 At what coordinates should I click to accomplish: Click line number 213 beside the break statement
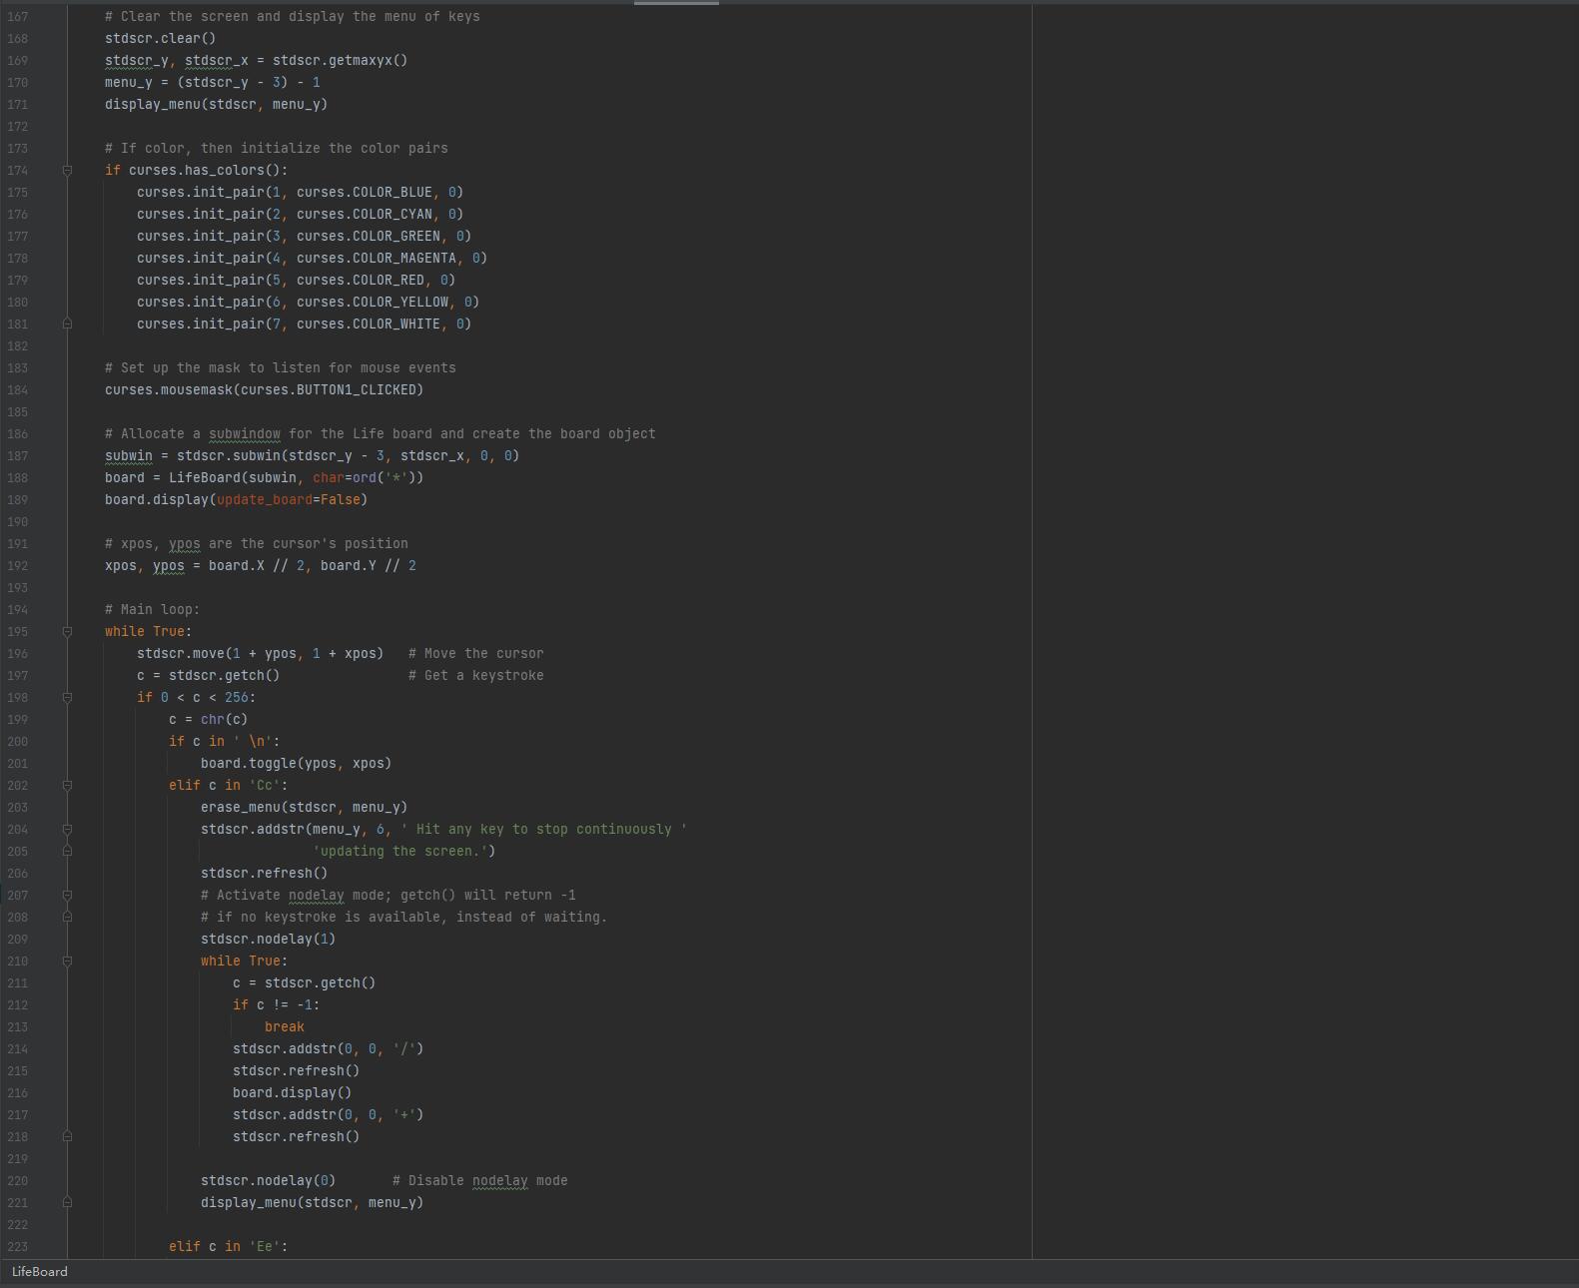tap(18, 1027)
